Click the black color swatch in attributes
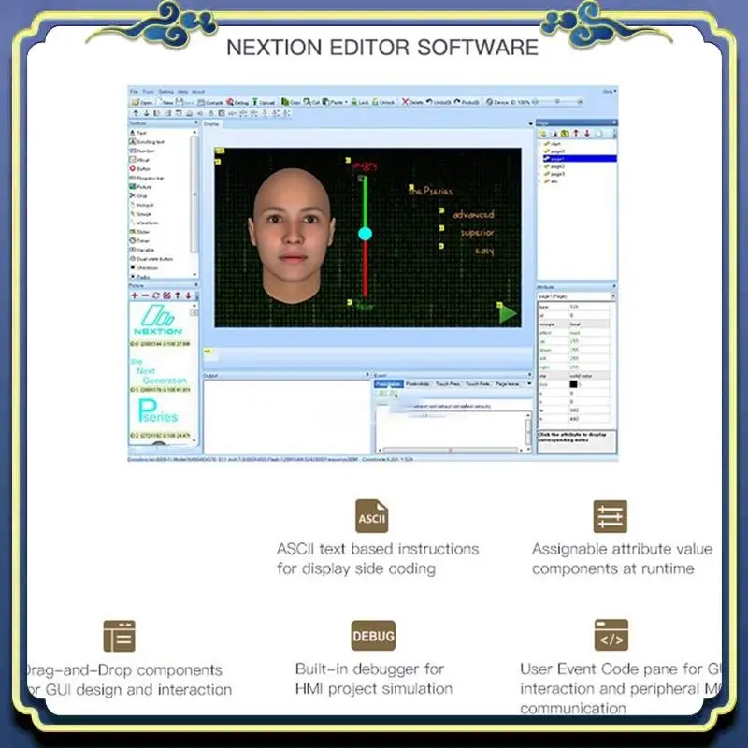Image resolution: width=748 pixels, height=748 pixels. (x=573, y=384)
